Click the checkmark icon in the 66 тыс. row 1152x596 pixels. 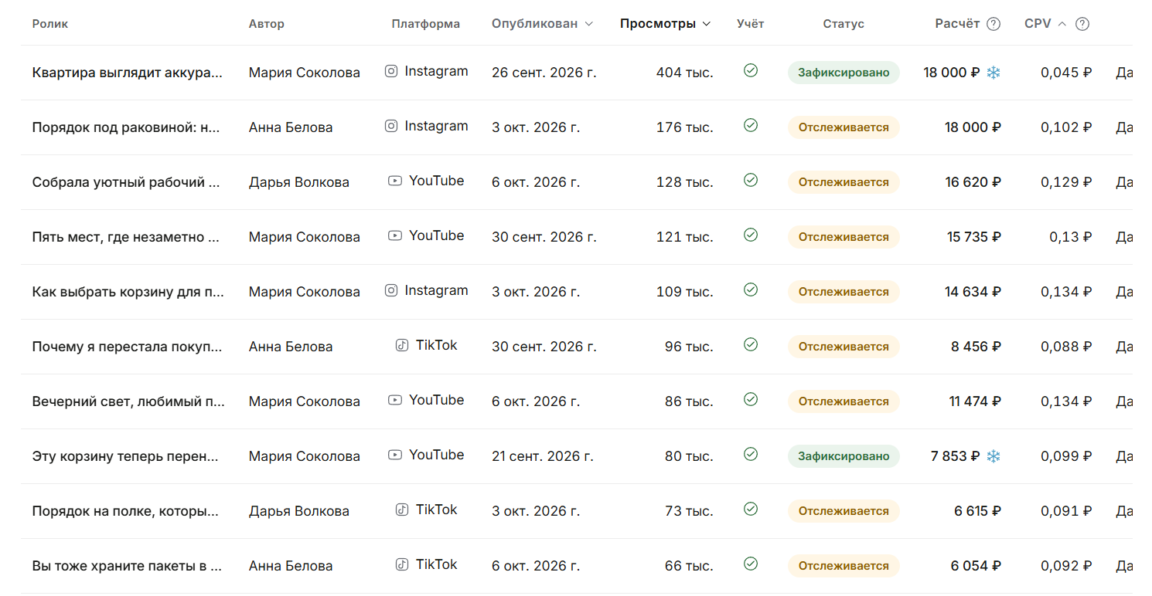coord(750,564)
